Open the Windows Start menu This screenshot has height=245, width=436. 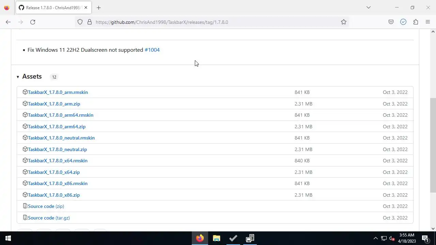pyautogui.click(x=8, y=238)
